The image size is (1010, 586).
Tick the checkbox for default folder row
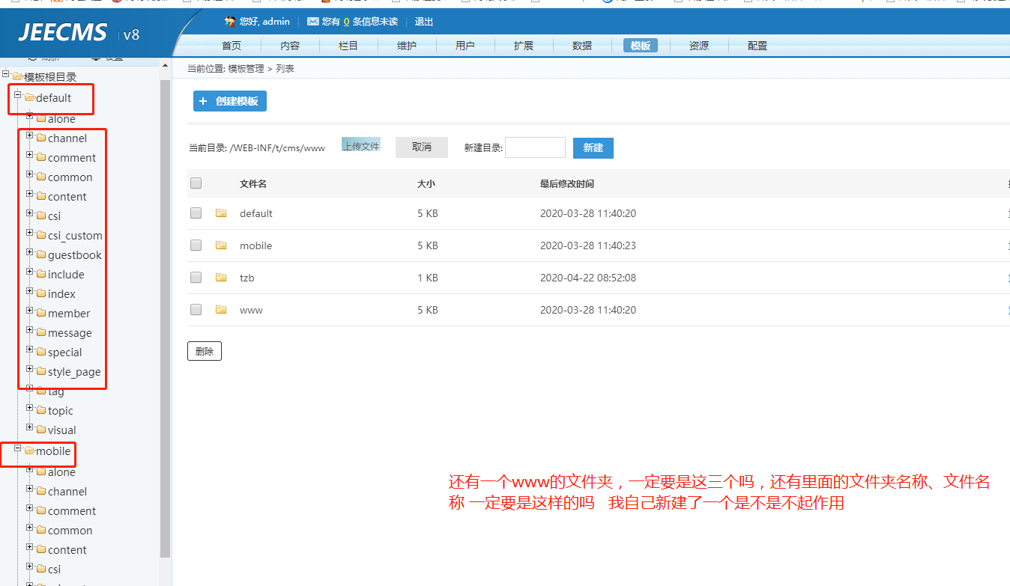click(196, 213)
